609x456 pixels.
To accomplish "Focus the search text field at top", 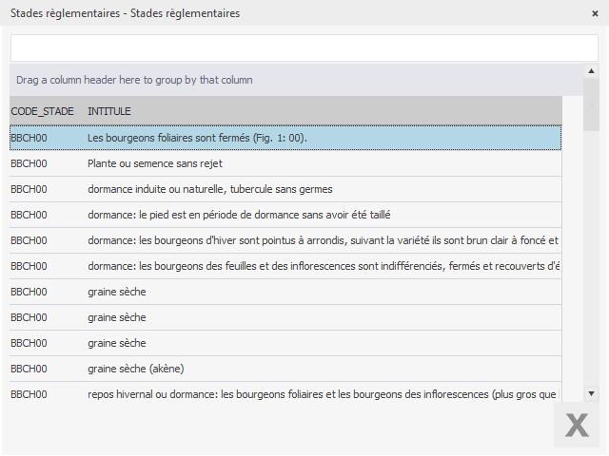I will pyautogui.click(x=304, y=48).
